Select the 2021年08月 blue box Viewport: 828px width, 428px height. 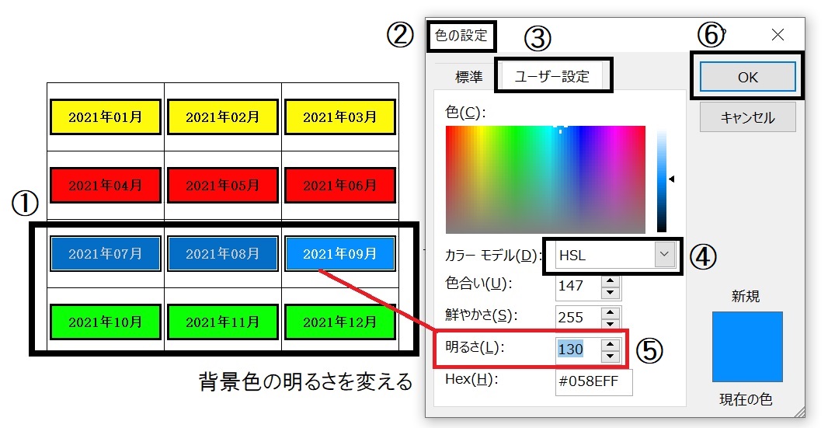[x=223, y=254]
